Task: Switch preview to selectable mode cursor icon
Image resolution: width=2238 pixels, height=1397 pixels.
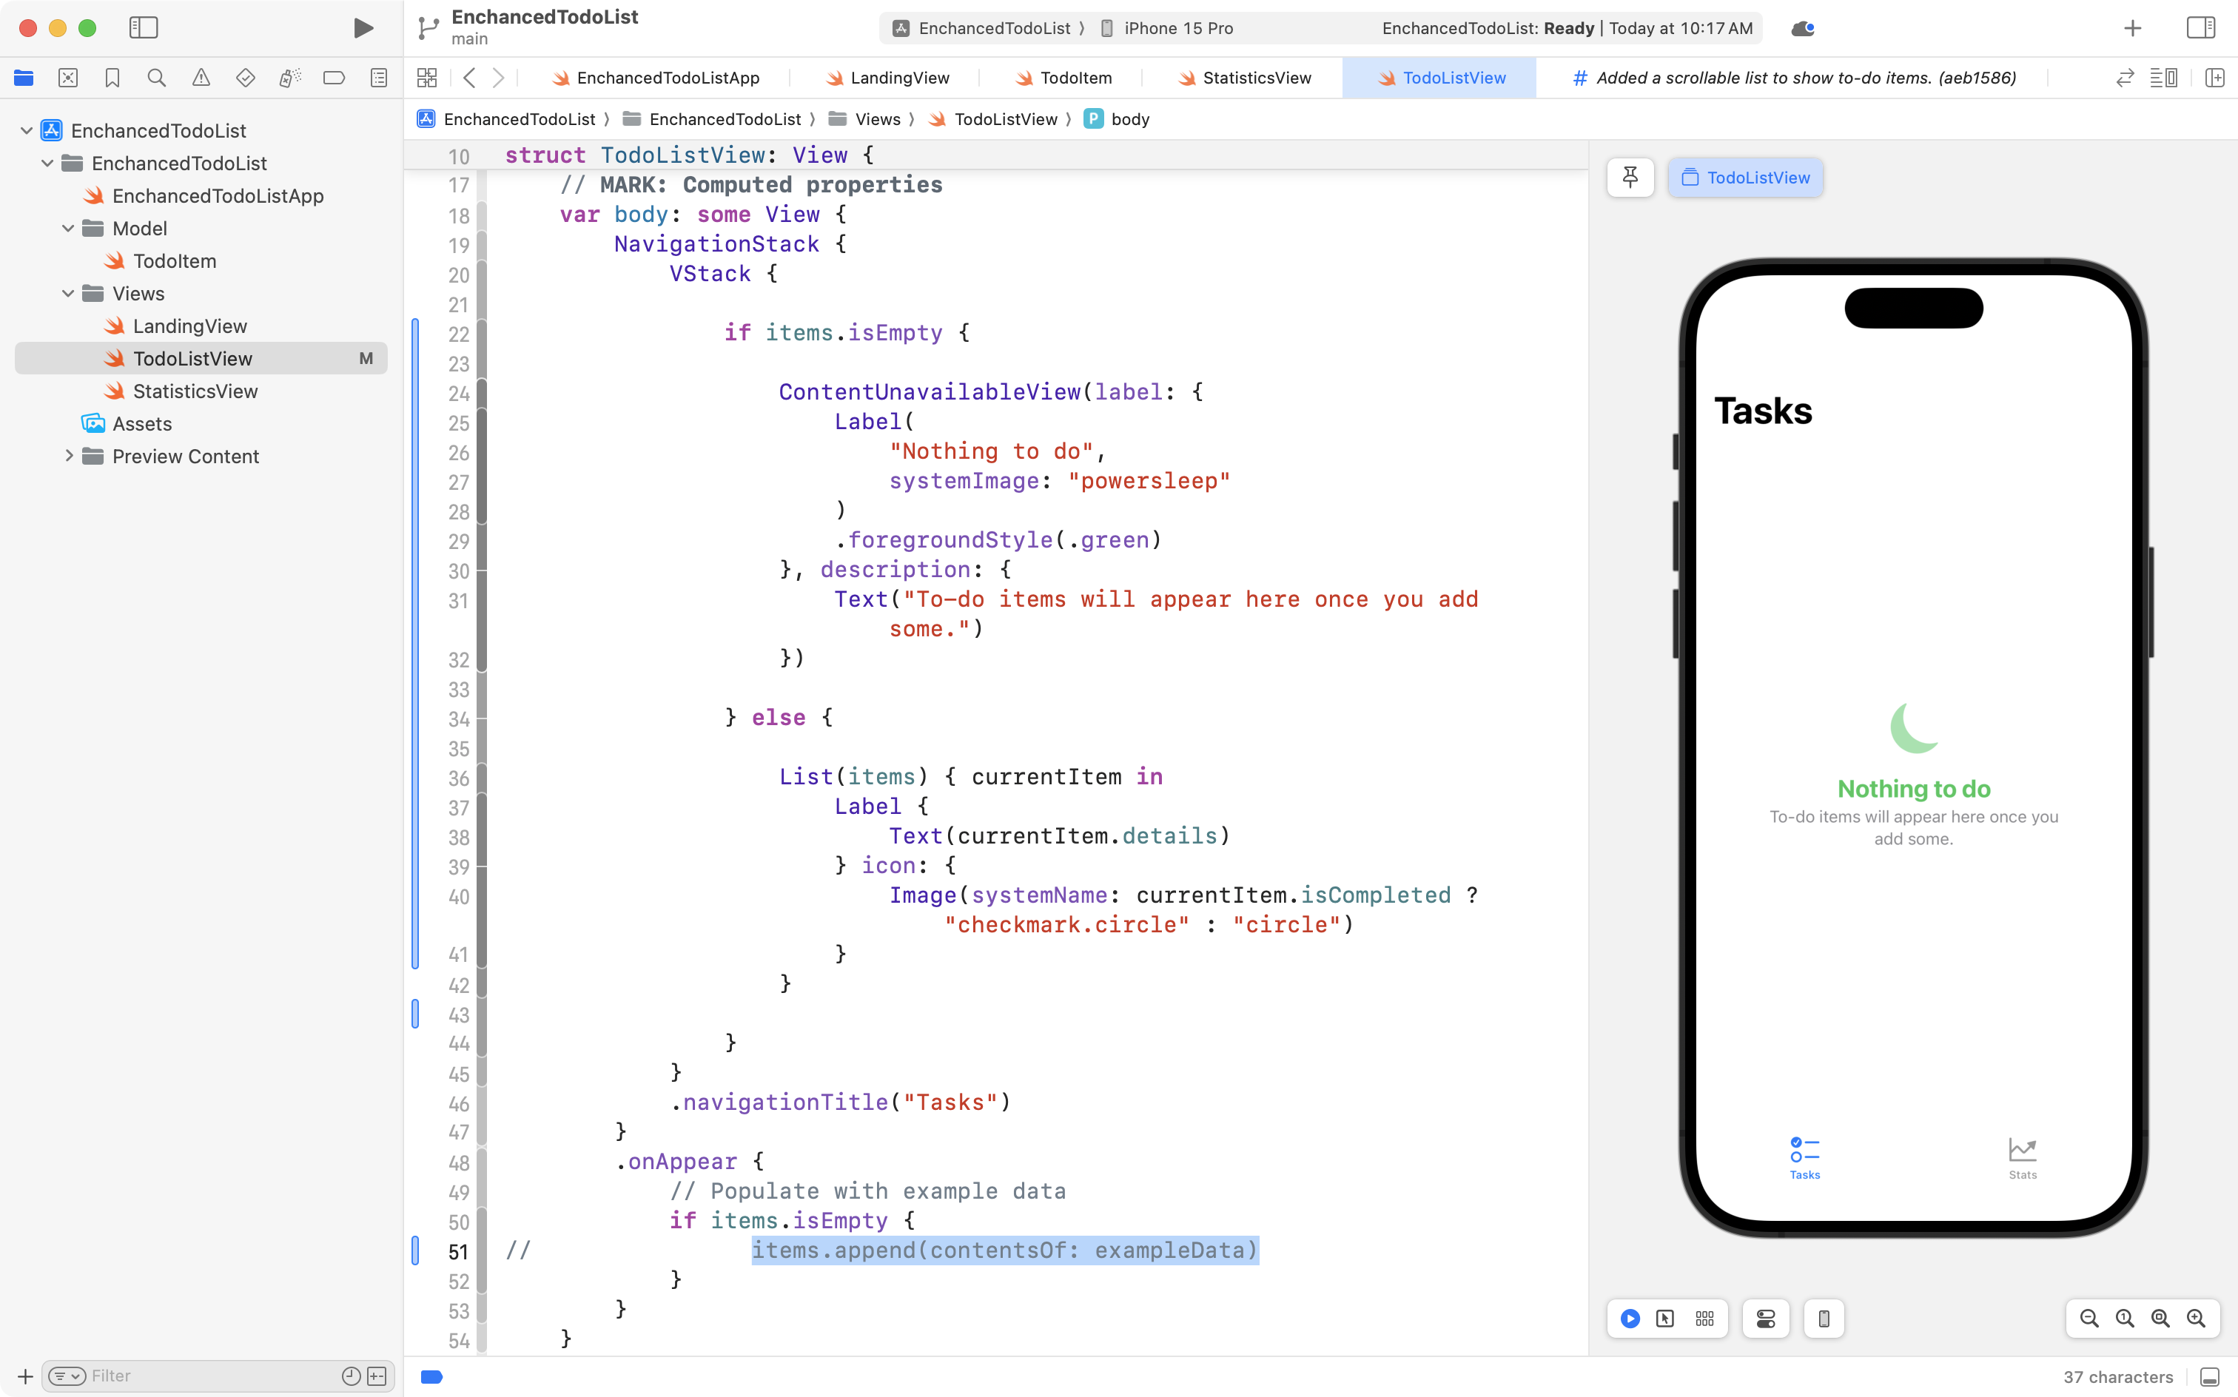Action: (x=1666, y=1319)
